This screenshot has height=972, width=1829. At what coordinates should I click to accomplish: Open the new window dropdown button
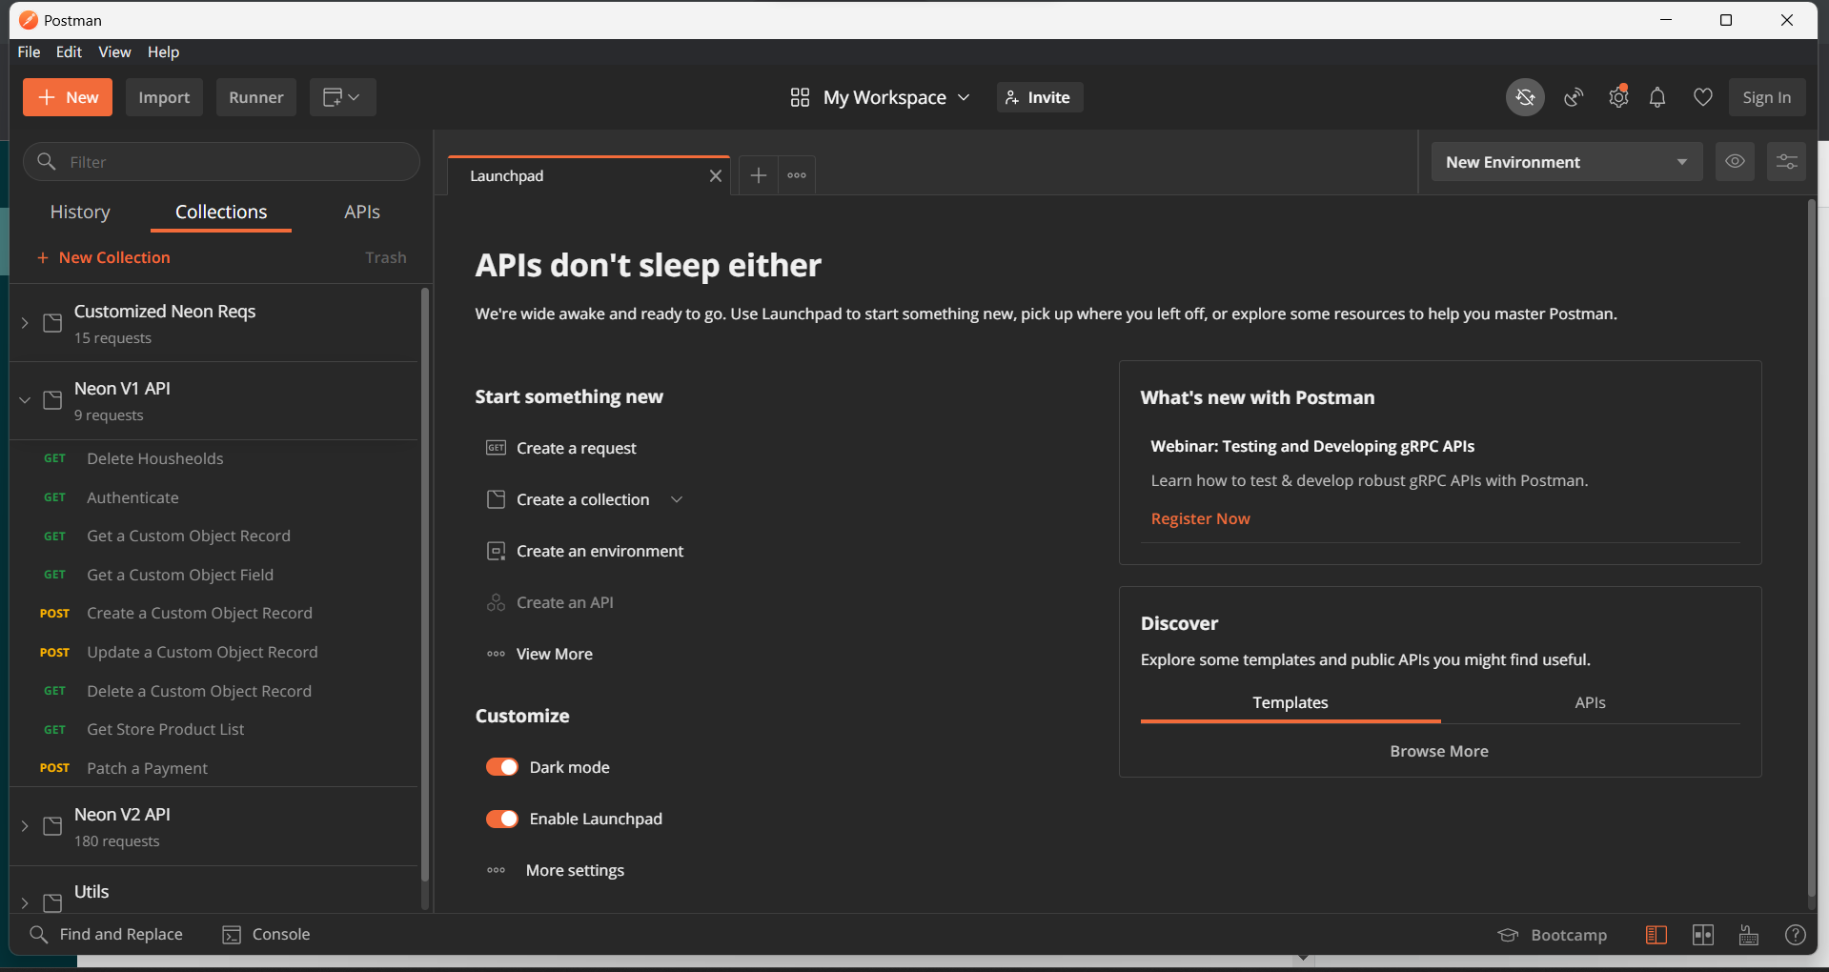click(342, 97)
